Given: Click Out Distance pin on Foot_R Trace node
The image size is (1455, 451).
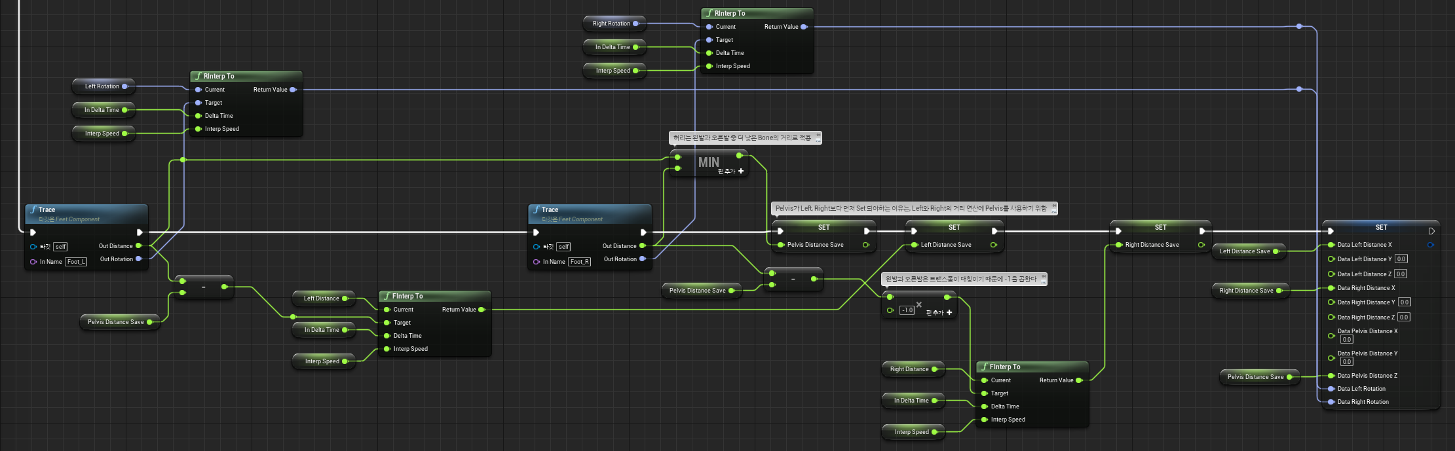Looking at the screenshot, I should tap(642, 246).
